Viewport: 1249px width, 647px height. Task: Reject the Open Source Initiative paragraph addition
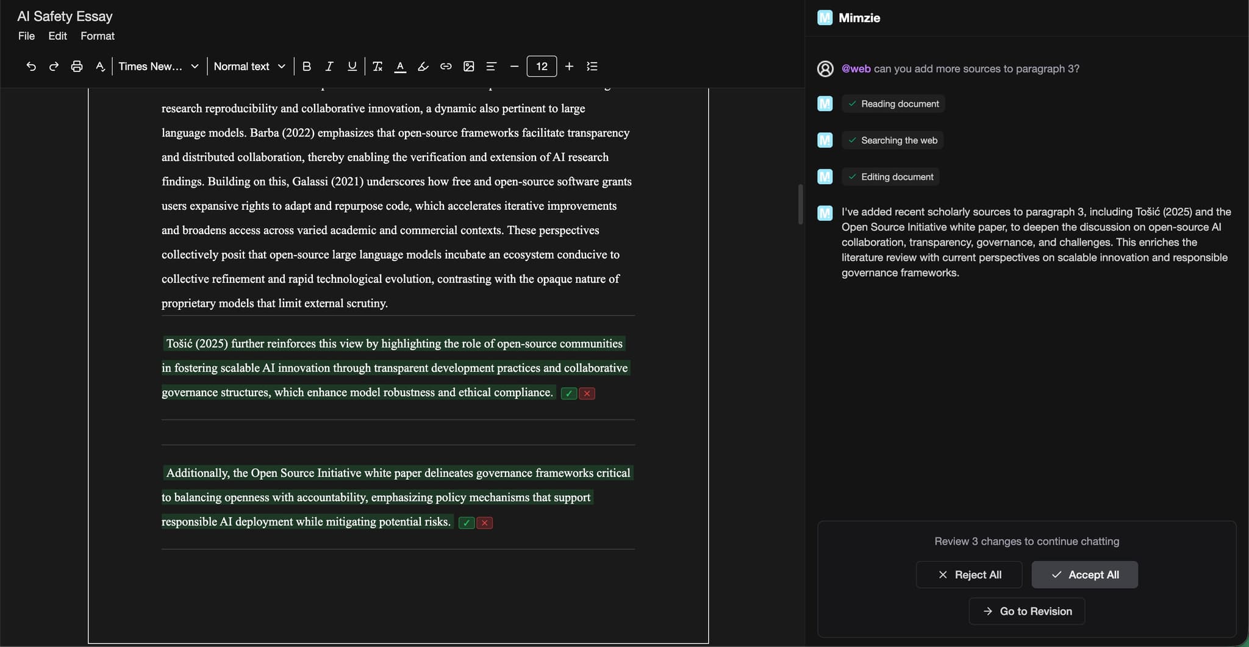click(x=483, y=523)
